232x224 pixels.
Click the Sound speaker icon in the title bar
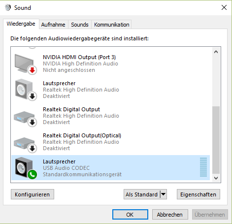point(8,7)
